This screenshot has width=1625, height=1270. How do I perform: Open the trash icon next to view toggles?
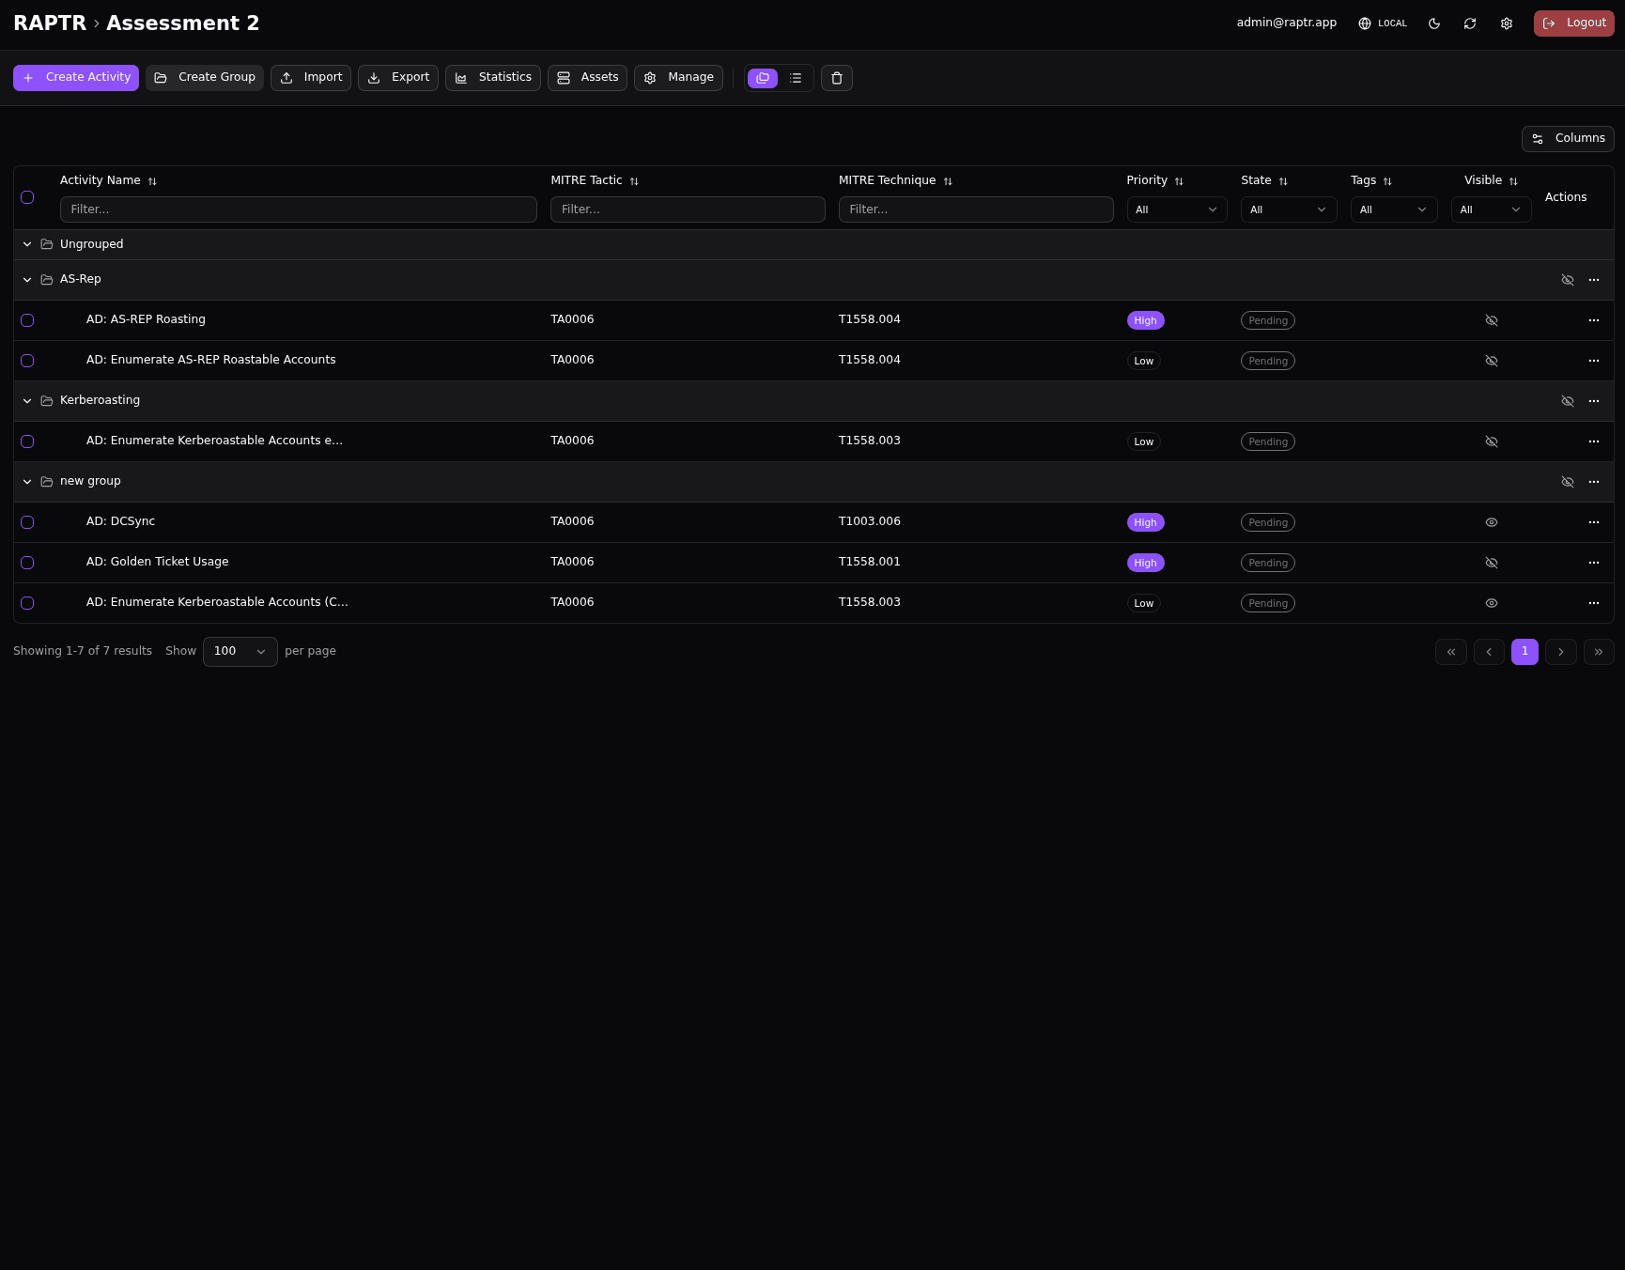836,78
